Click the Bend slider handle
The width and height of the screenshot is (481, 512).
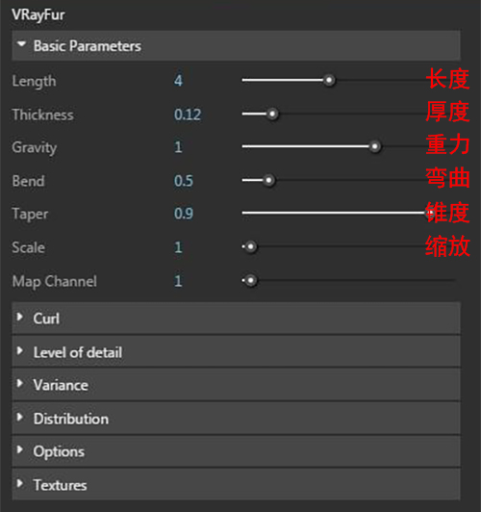[269, 180]
